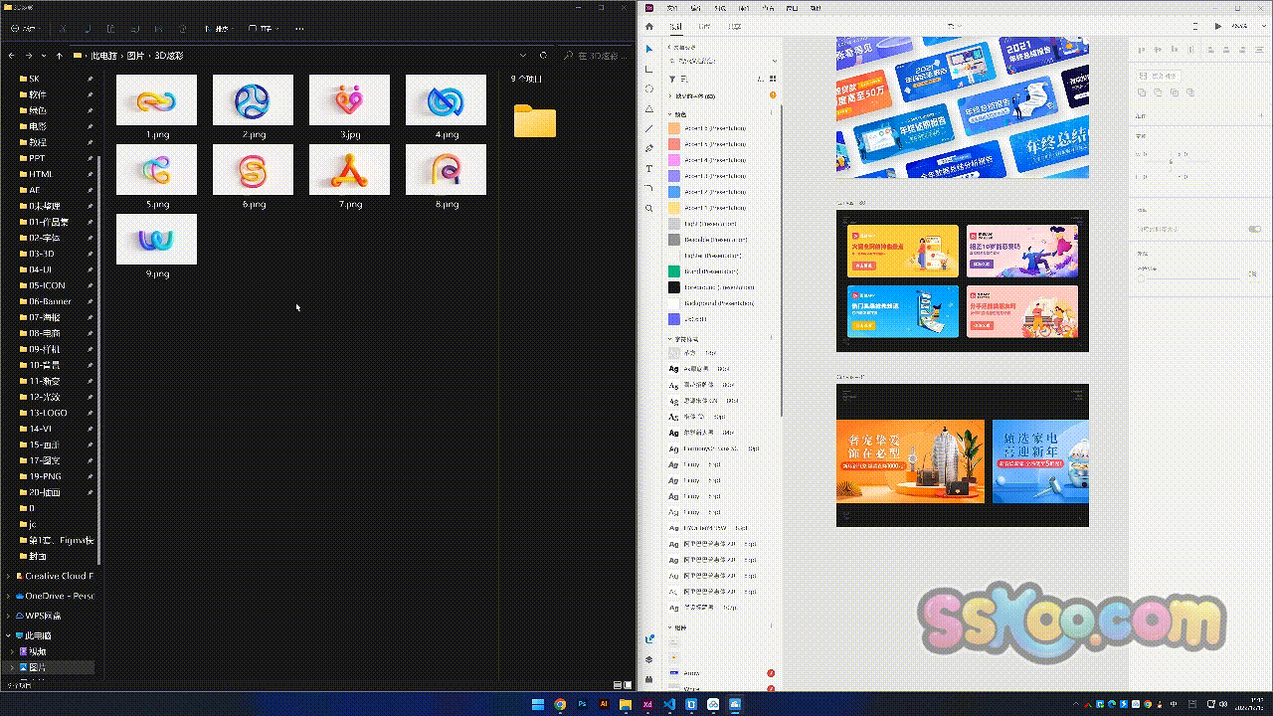The image size is (1273, 716).
Task: Go up one folder level in Explorer
Action: (x=60, y=56)
